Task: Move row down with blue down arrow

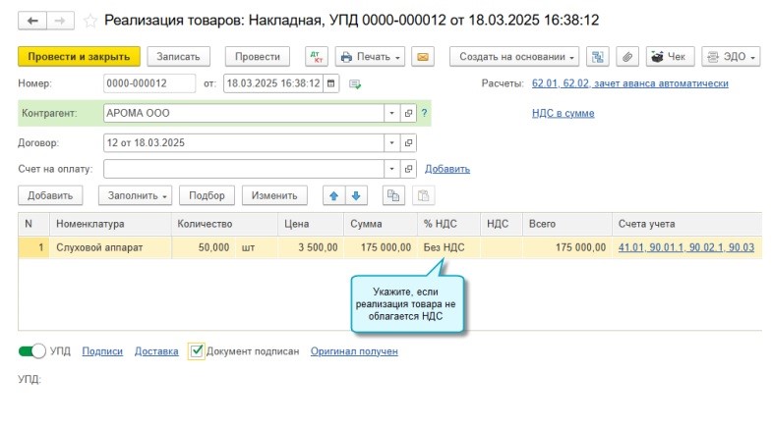Action: pyautogui.click(x=356, y=195)
